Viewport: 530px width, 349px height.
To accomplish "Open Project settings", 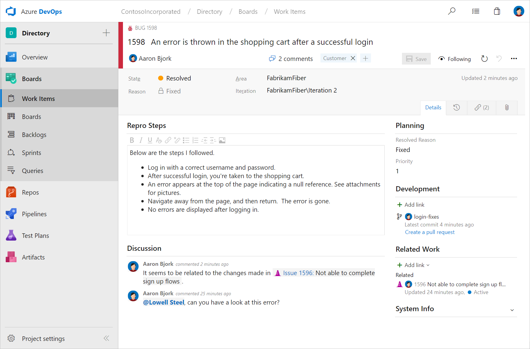I will 36,338.
